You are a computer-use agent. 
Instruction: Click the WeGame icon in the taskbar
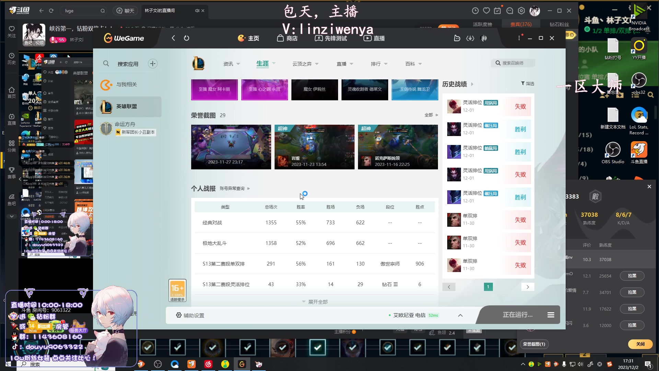[242, 364]
